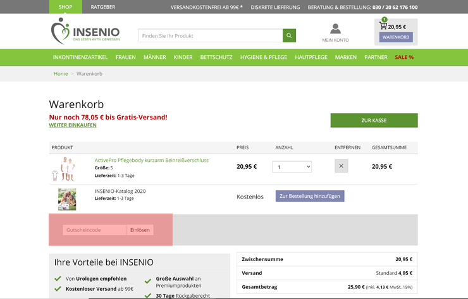Click the Zwischensumme 20,95 € value
The height and width of the screenshot is (299, 468).
pos(404,259)
